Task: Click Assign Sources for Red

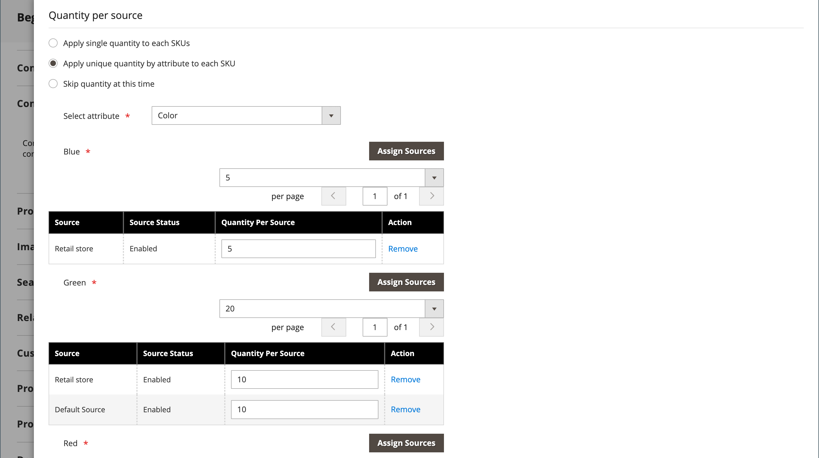Action: (x=406, y=443)
